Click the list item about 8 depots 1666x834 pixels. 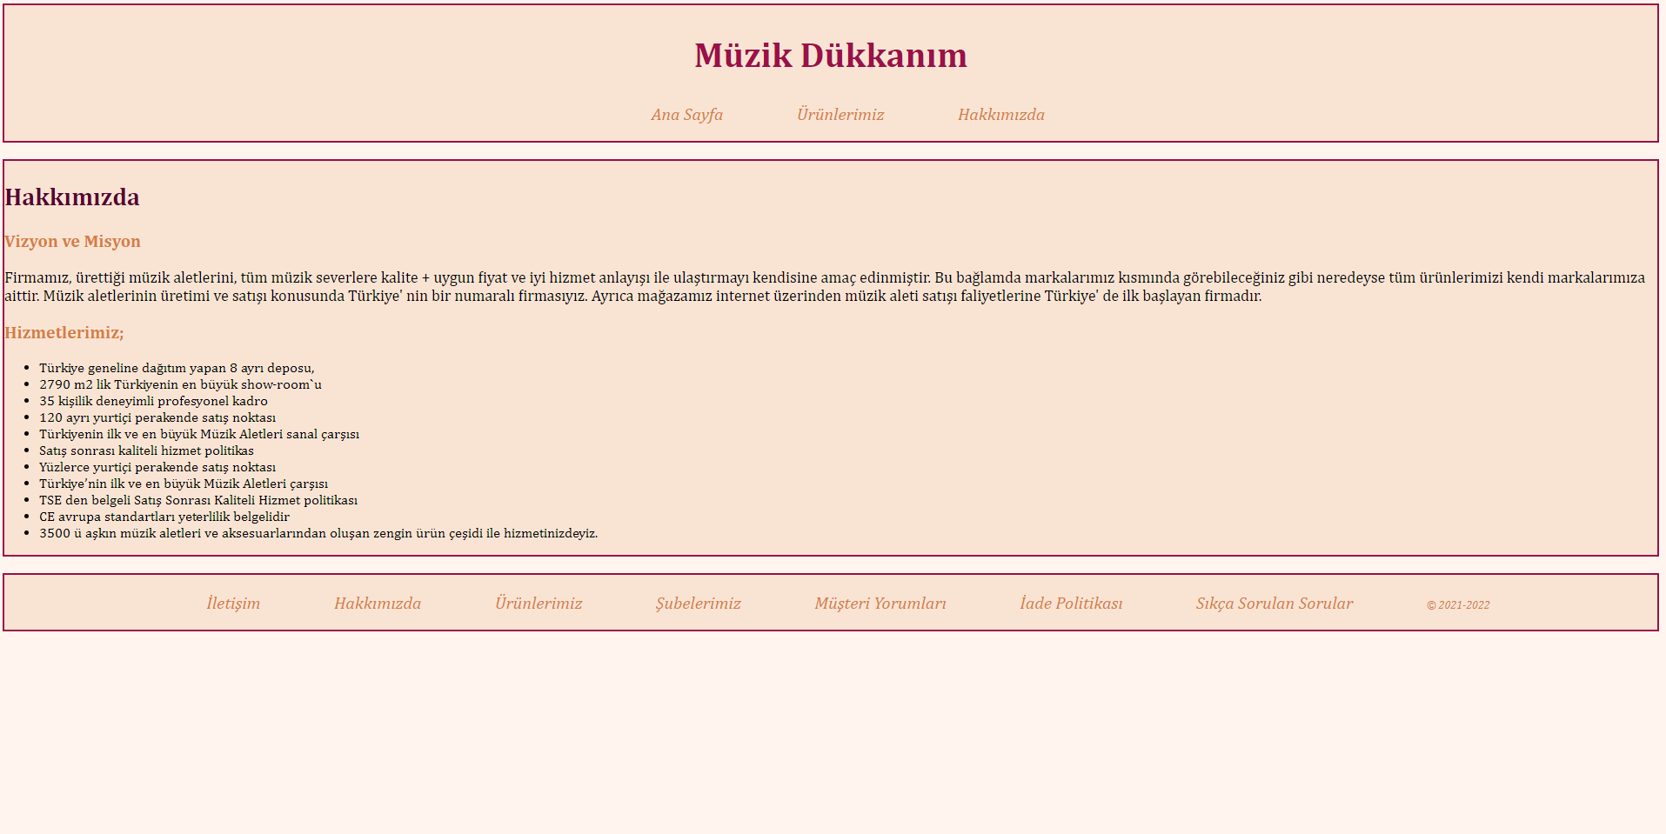pos(177,367)
